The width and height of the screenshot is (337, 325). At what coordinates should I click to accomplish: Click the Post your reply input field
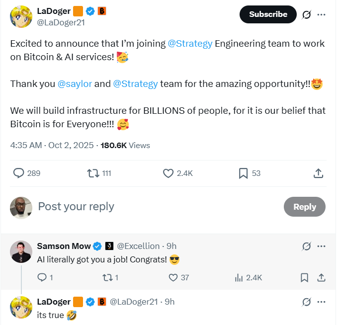tap(149, 207)
